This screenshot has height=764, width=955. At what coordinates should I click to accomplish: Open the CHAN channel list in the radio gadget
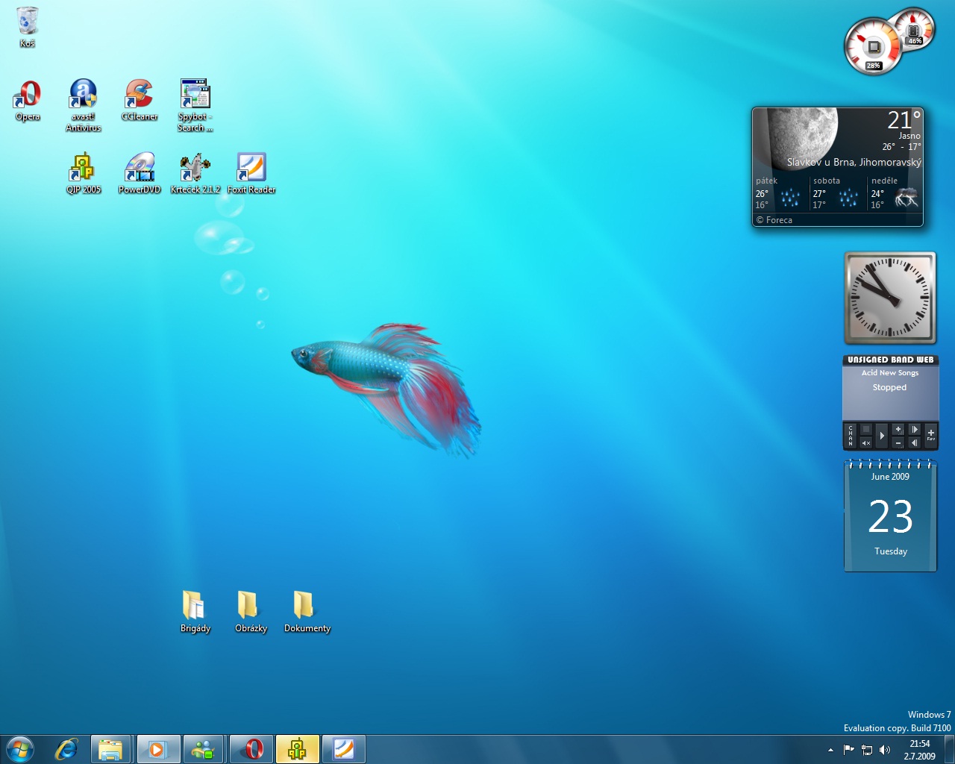pyautogui.click(x=850, y=436)
